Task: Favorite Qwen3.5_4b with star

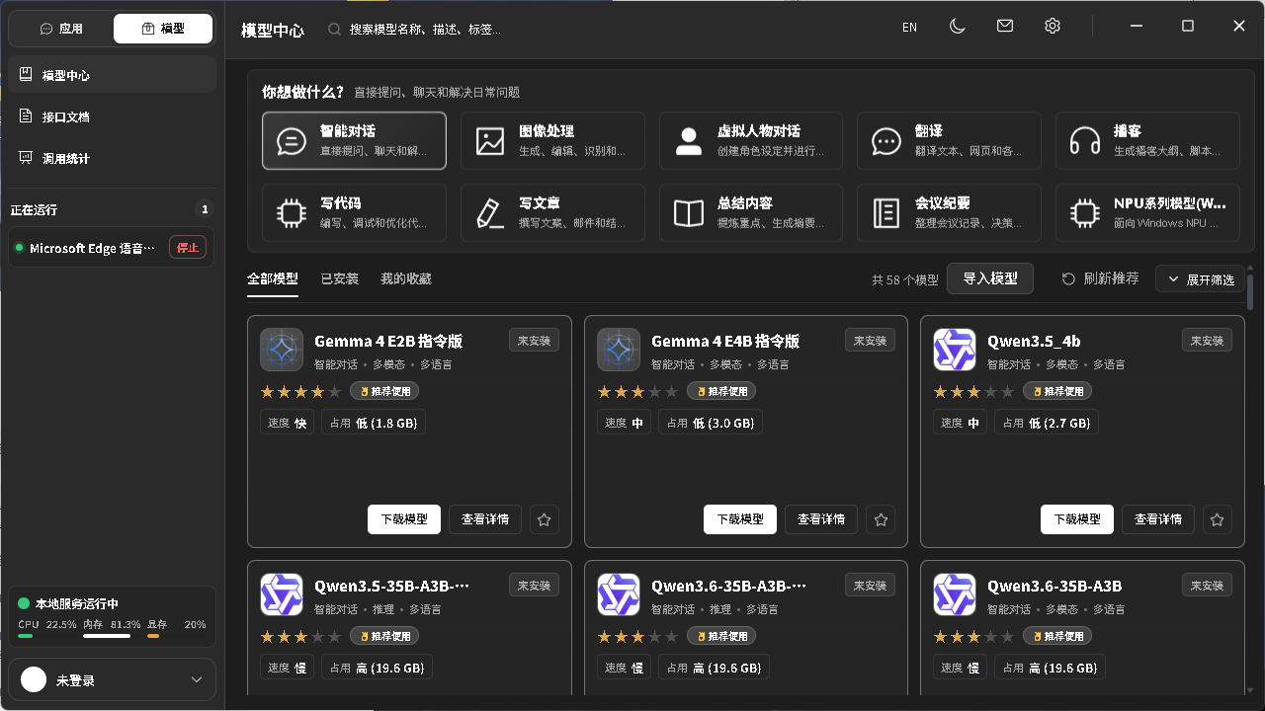Action: pyautogui.click(x=1218, y=518)
